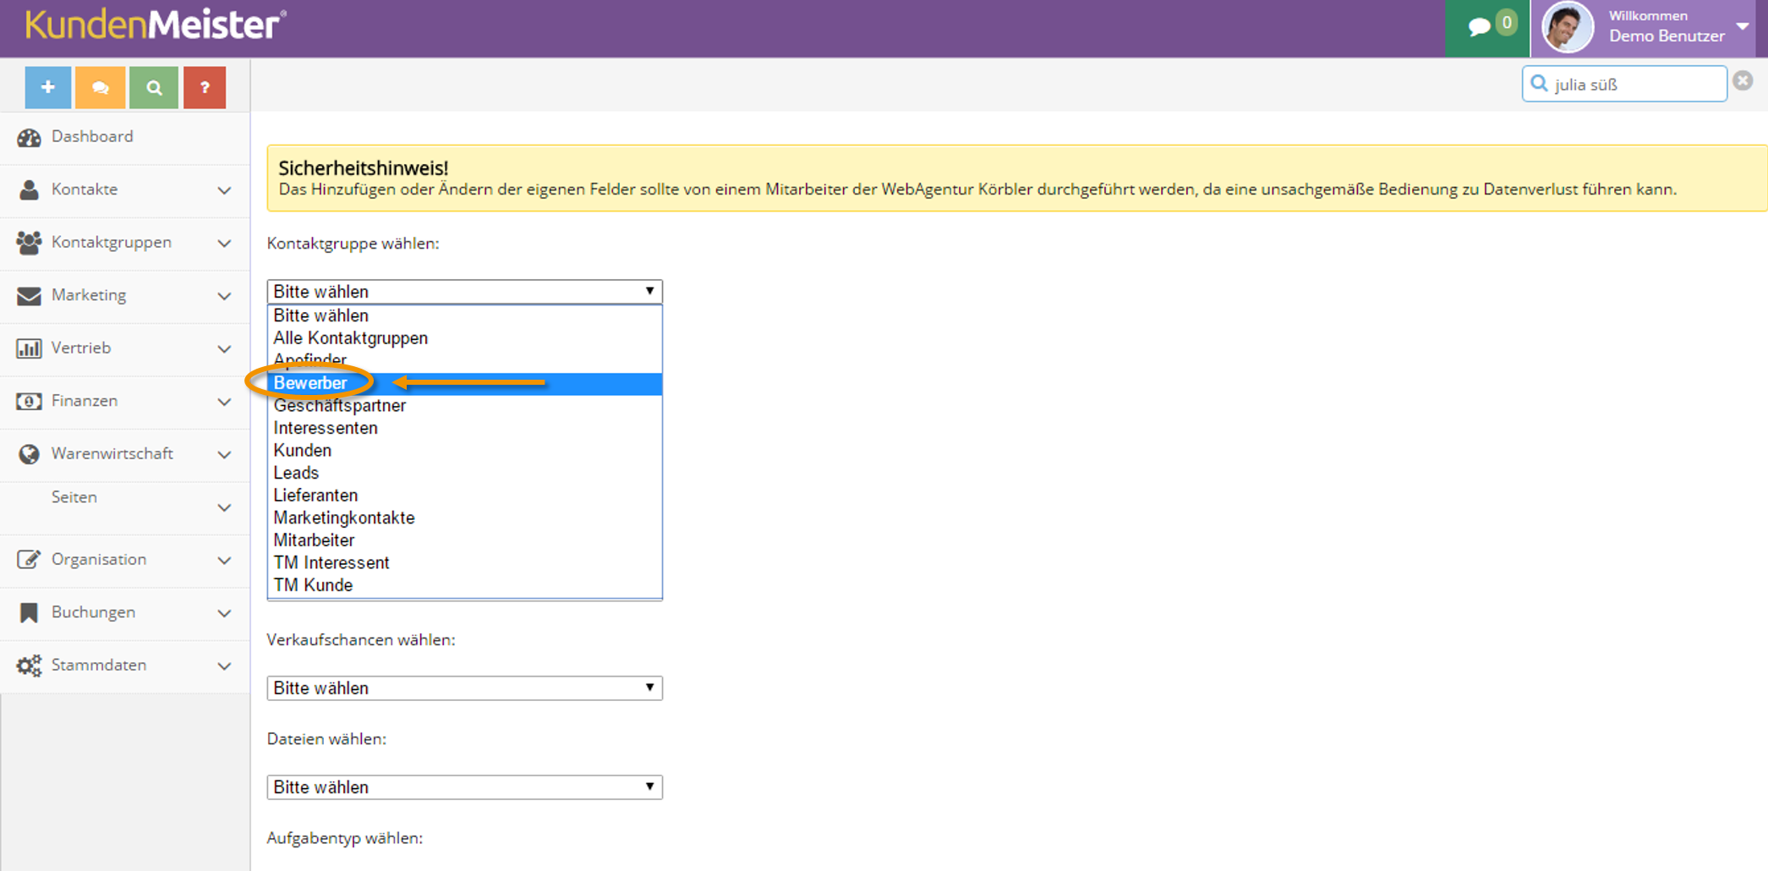Open the Buchungen sidebar section
Screen dimensions: 1768x871
click(x=125, y=612)
